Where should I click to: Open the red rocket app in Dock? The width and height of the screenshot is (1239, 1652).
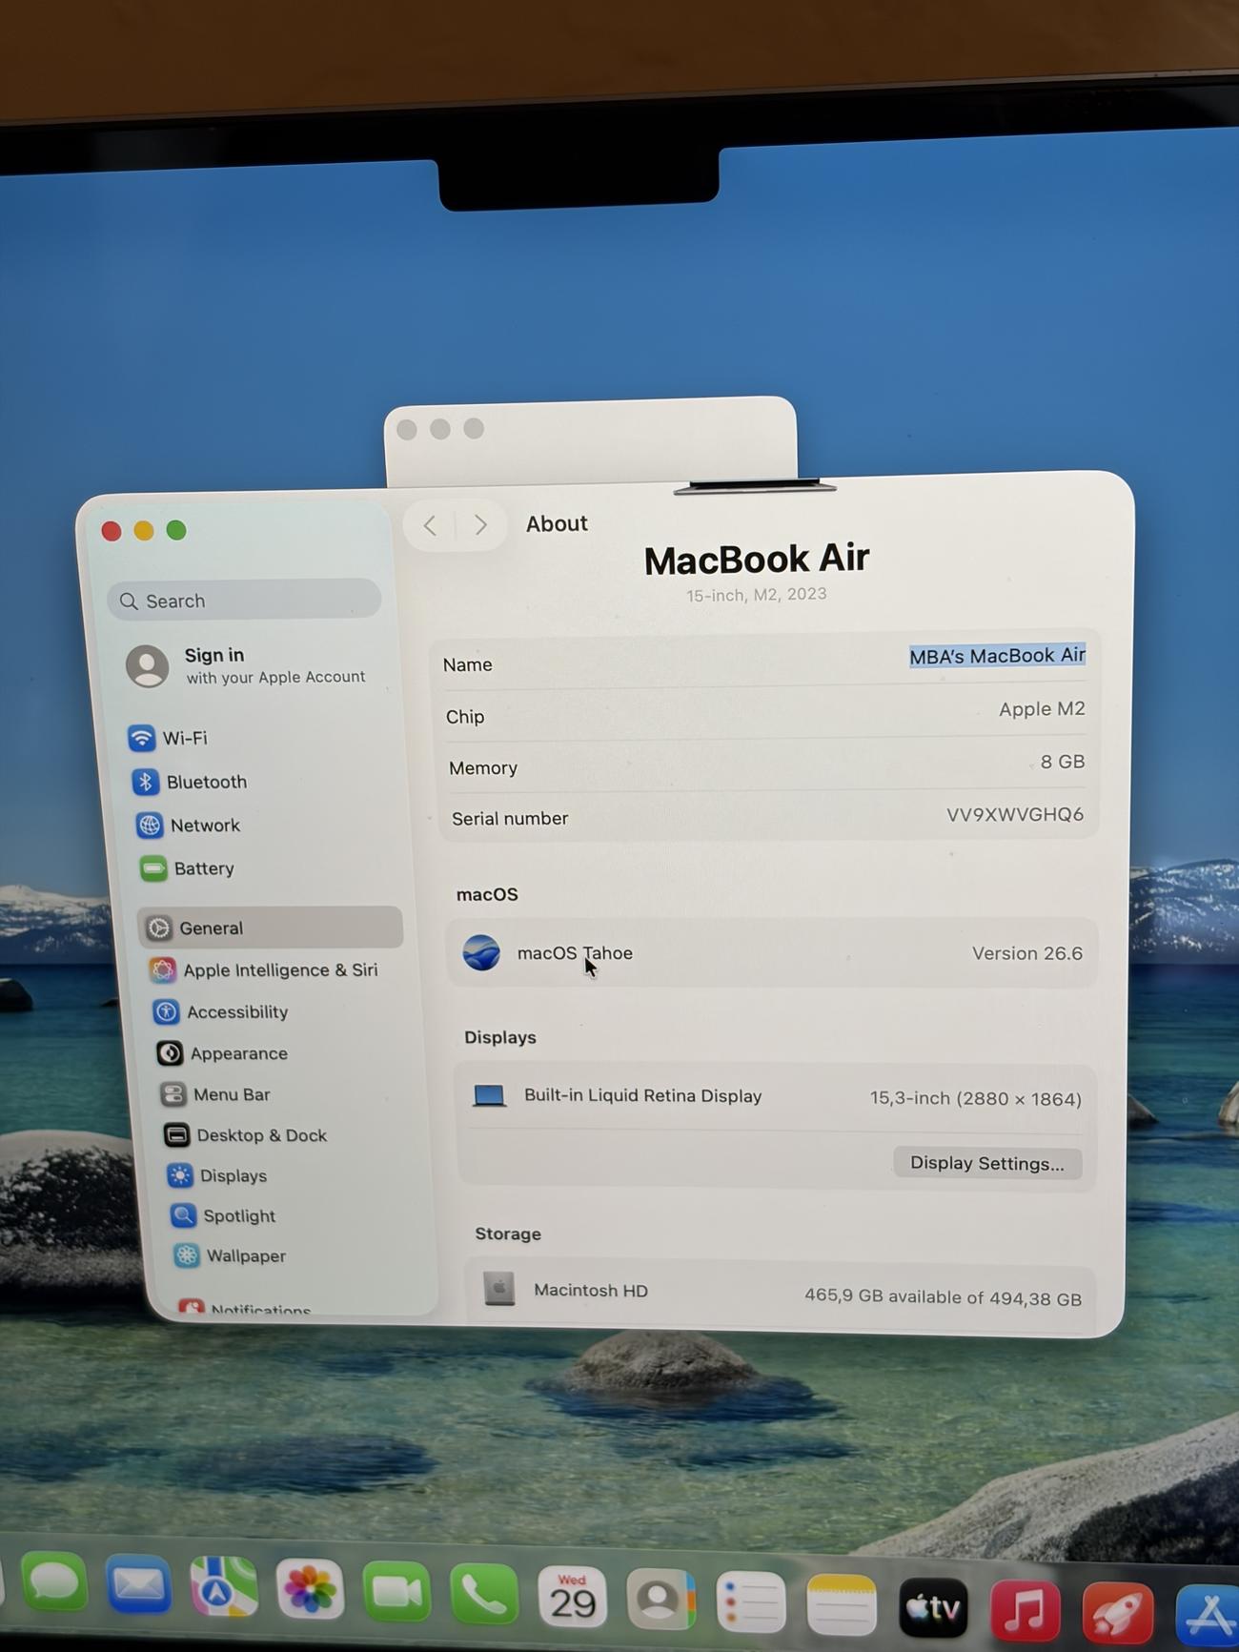(1118, 1614)
